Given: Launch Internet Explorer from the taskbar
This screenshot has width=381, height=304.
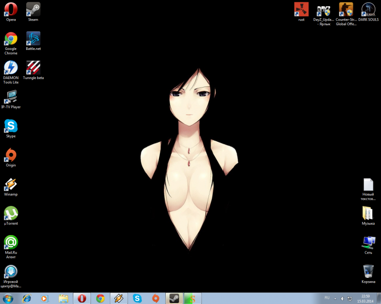Looking at the screenshot, I should [x=27, y=298].
